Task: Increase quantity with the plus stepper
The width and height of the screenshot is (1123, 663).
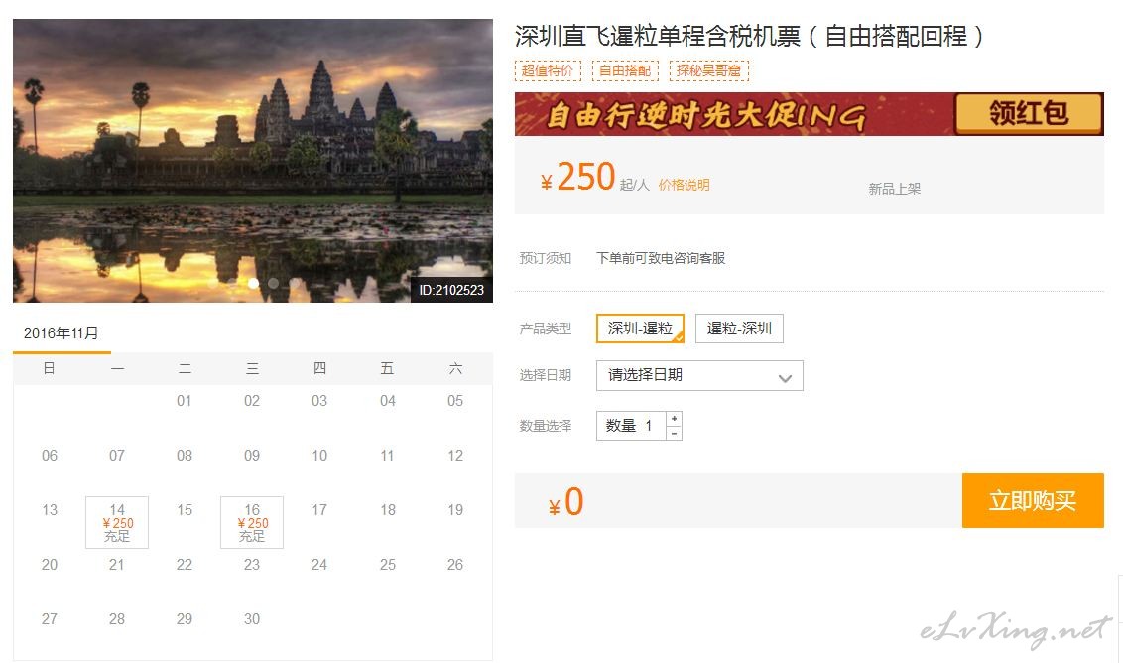Action: click(x=674, y=419)
